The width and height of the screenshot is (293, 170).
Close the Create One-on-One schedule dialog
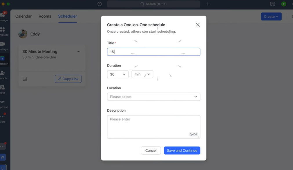tap(198, 25)
